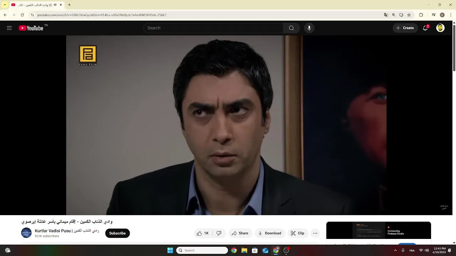
Task: Click the Share button
Action: 240,233
